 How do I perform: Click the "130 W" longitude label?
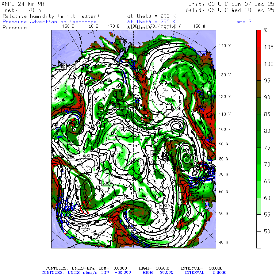click(225, 75)
